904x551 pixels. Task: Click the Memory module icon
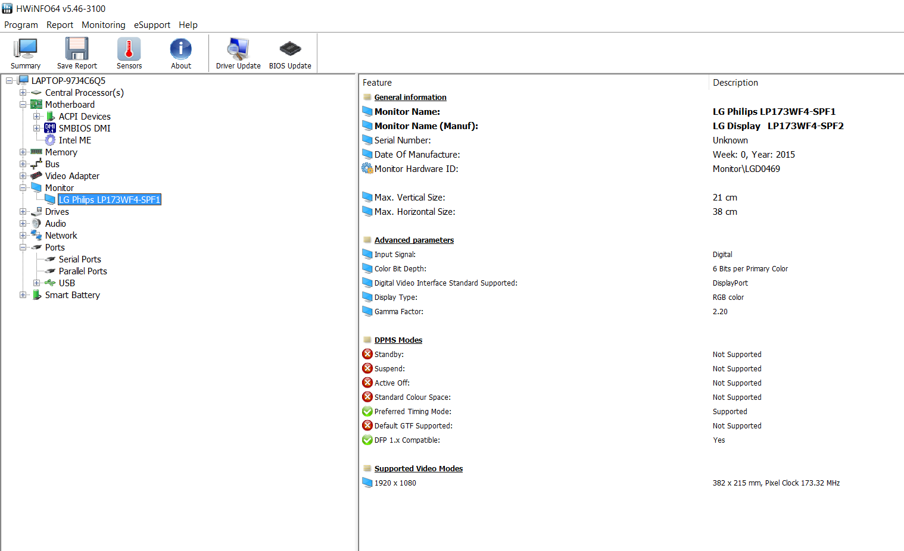pos(36,152)
